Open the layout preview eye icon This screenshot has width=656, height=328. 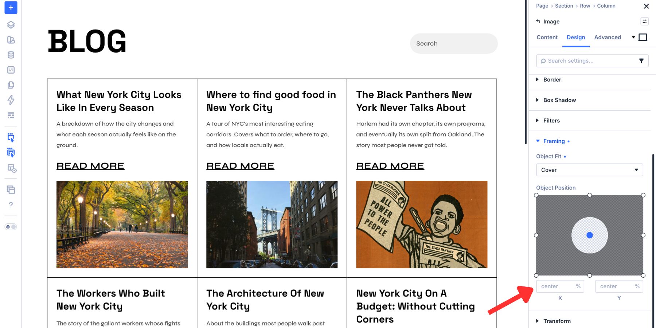(12, 168)
